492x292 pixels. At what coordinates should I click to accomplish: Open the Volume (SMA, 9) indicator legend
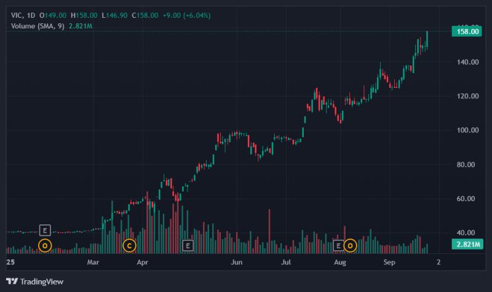[38, 26]
